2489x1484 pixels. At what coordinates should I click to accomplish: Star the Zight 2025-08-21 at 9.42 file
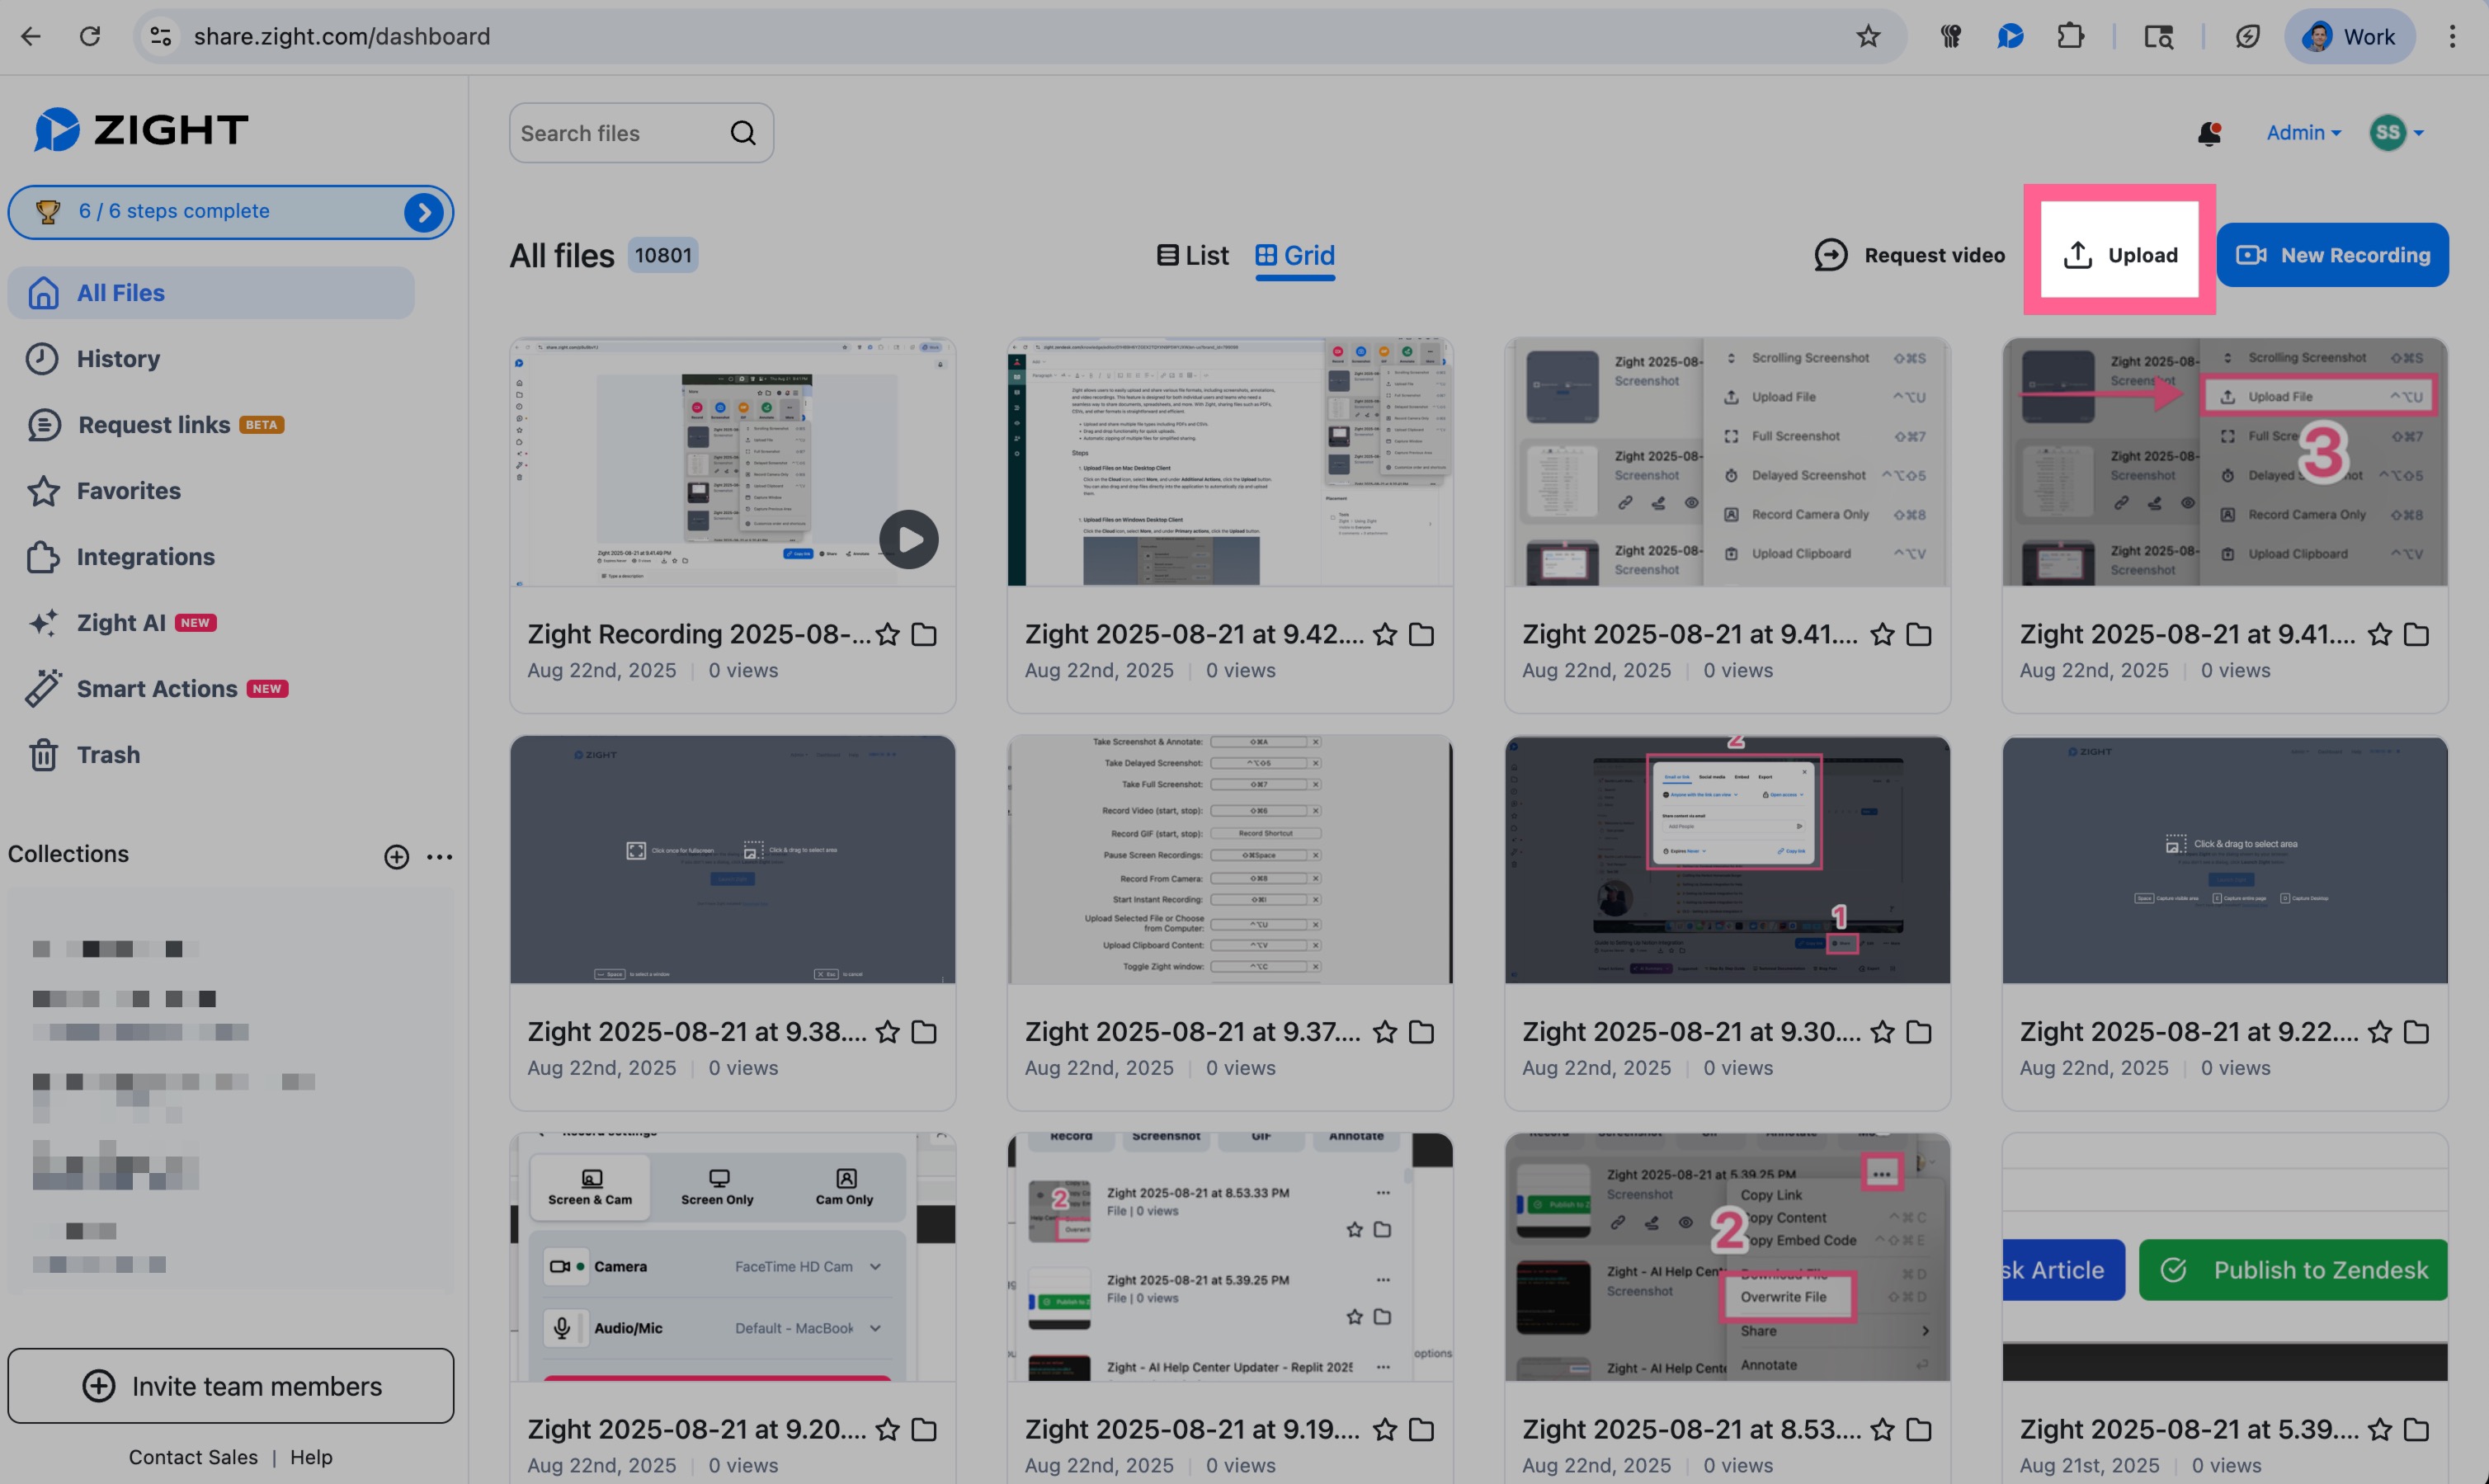[x=1385, y=634]
